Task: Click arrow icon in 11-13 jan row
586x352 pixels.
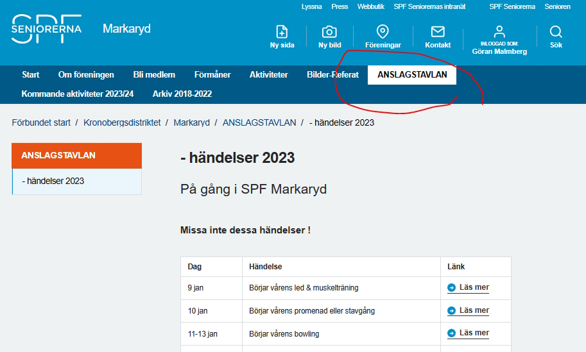Action: [451, 333]
